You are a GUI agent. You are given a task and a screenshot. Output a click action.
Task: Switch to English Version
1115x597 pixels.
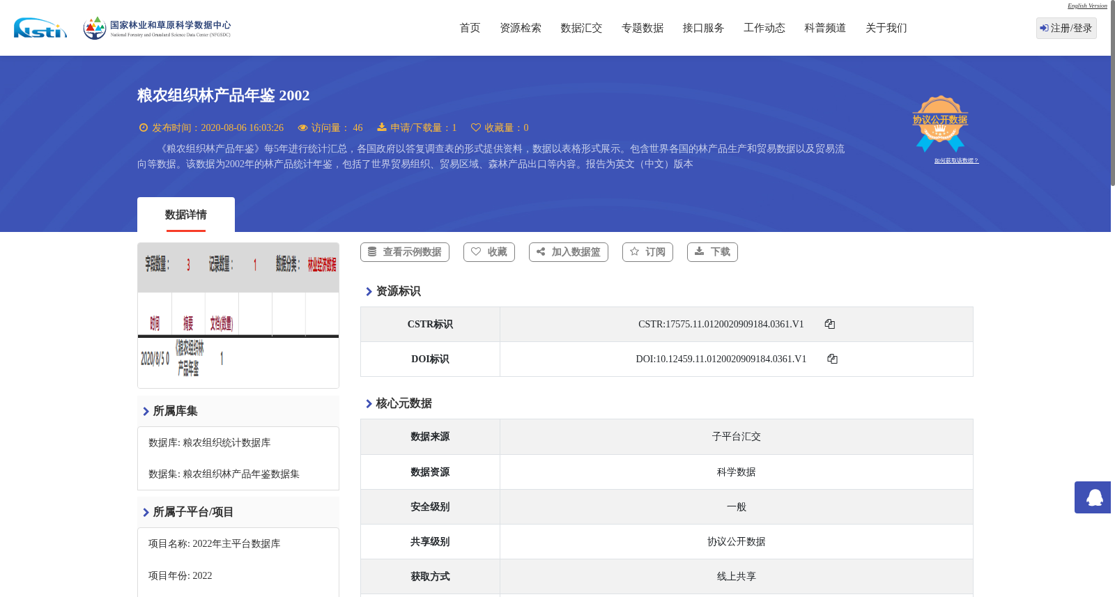point(1087,6)
